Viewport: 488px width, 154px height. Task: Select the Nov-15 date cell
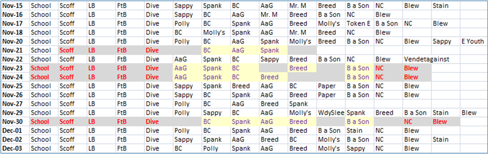tap(15, 6)
